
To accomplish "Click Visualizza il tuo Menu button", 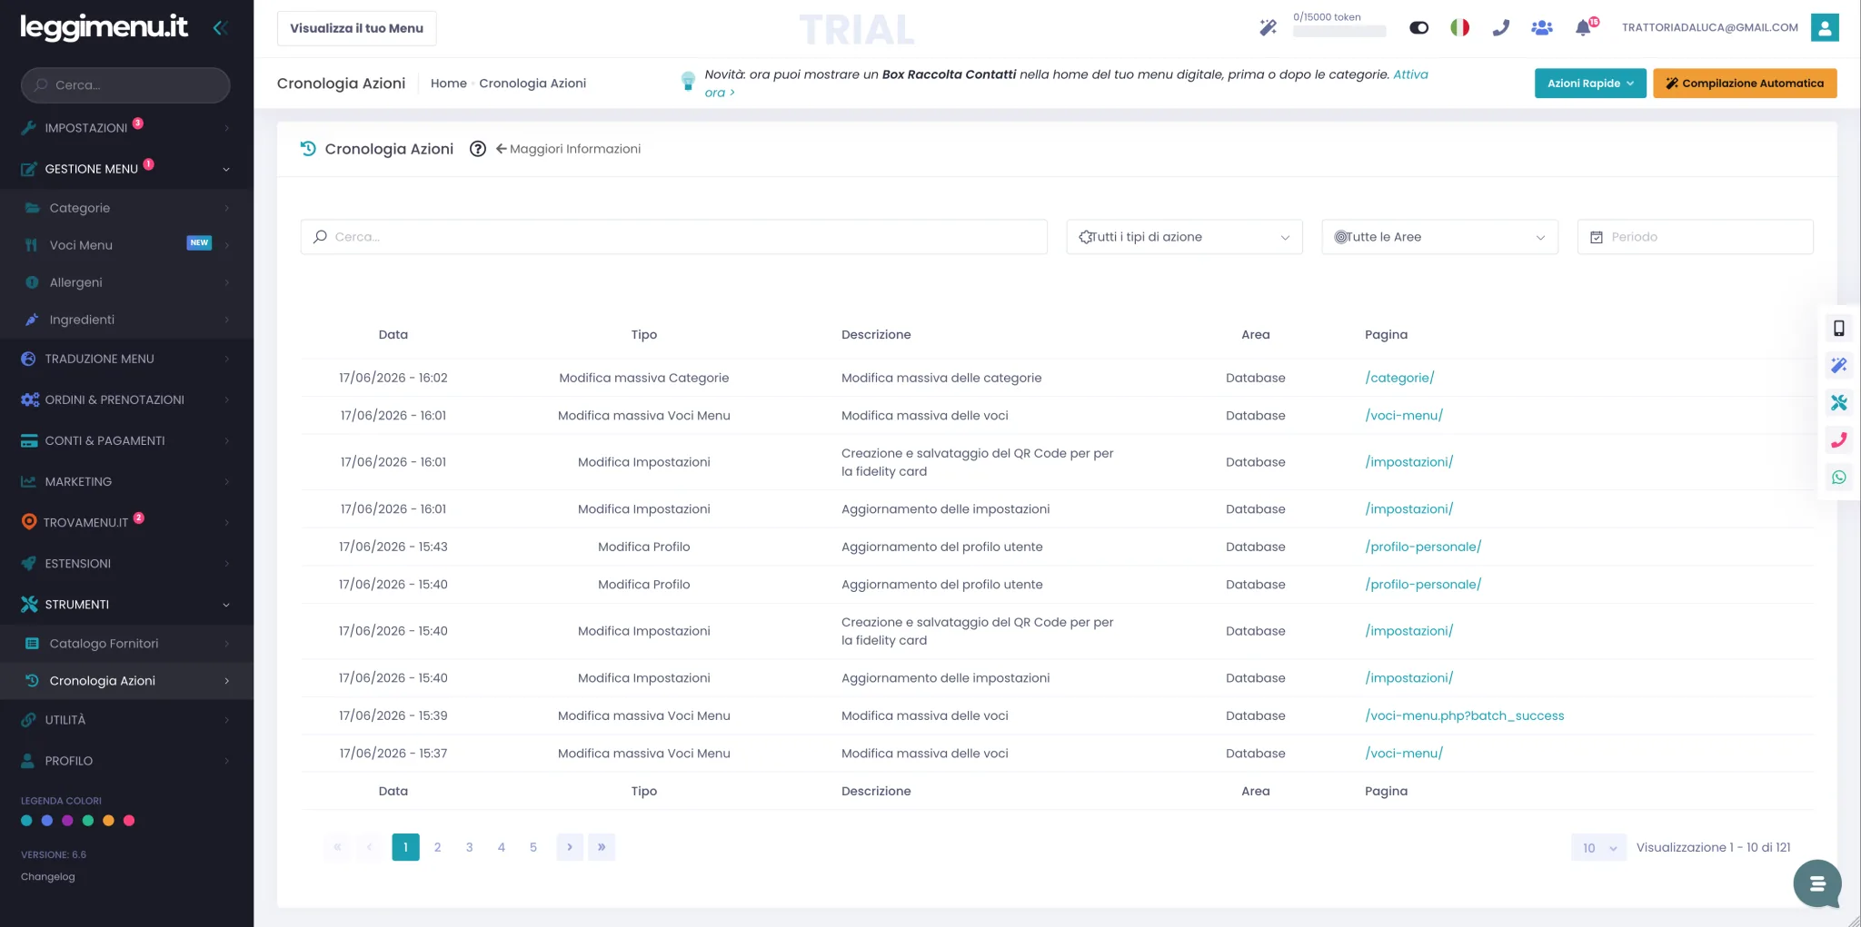I will (356, 28).
